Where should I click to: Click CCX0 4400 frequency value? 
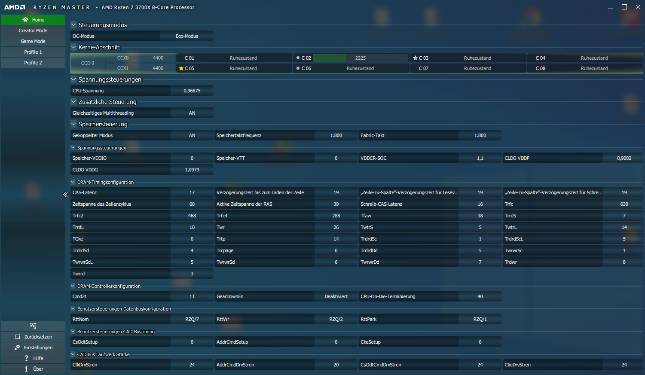(158, 58)
